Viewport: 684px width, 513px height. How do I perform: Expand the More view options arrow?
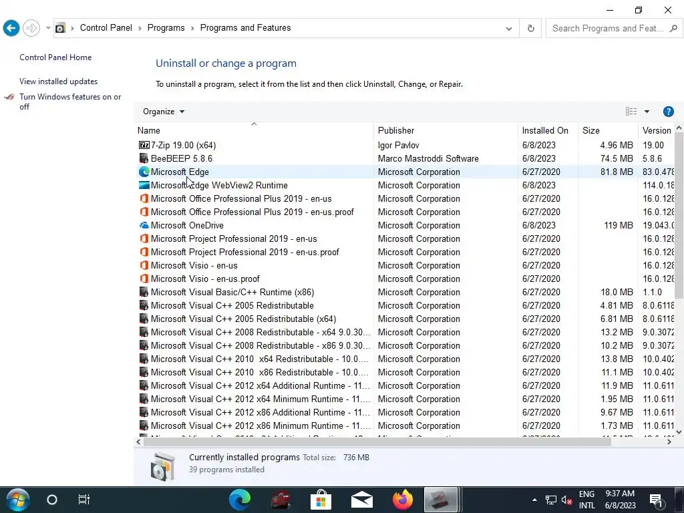point(647,112)
